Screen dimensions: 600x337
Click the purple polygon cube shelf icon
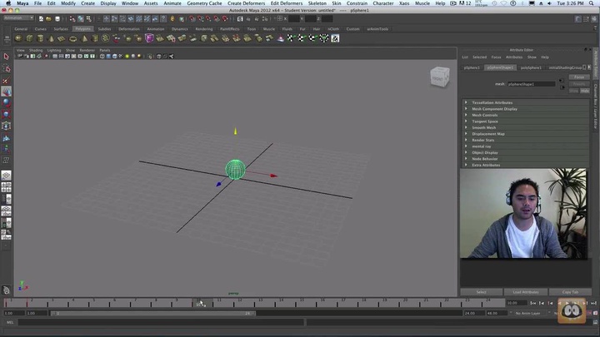click(x=149, y=38)
